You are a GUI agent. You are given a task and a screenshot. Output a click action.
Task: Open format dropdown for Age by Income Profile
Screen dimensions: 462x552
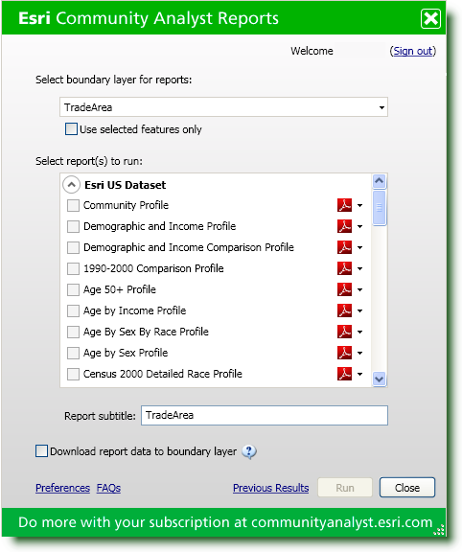(359, 310)
